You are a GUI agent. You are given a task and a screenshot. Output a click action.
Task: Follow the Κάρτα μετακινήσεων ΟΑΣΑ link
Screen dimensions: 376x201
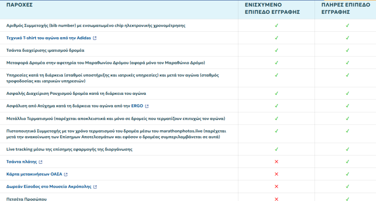coord(34,174)
